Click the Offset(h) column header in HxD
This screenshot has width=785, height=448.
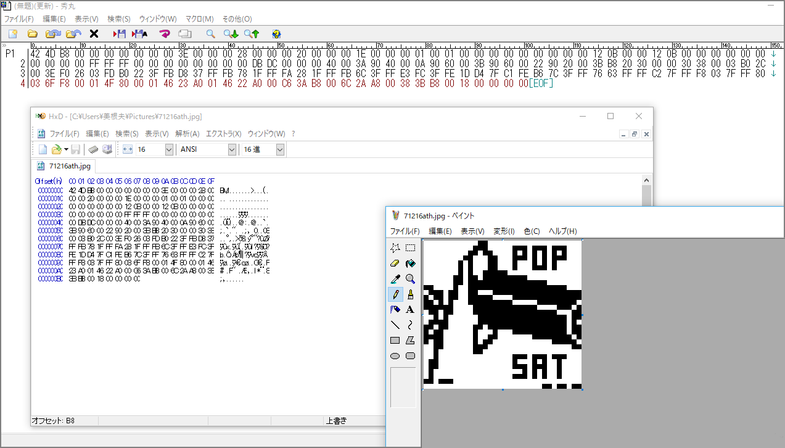tap(49, 181)
